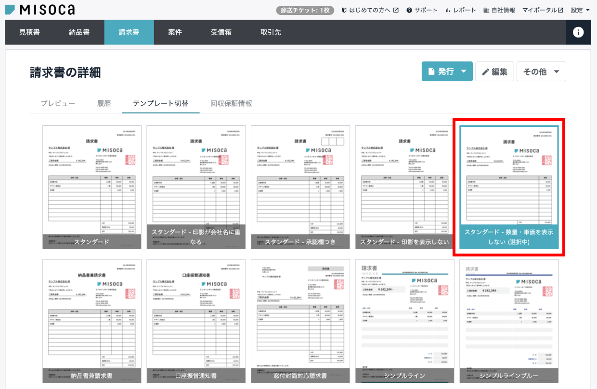Choose 印影が会社名に重なる template
The image size is (597, 389).
coord(196,187)
